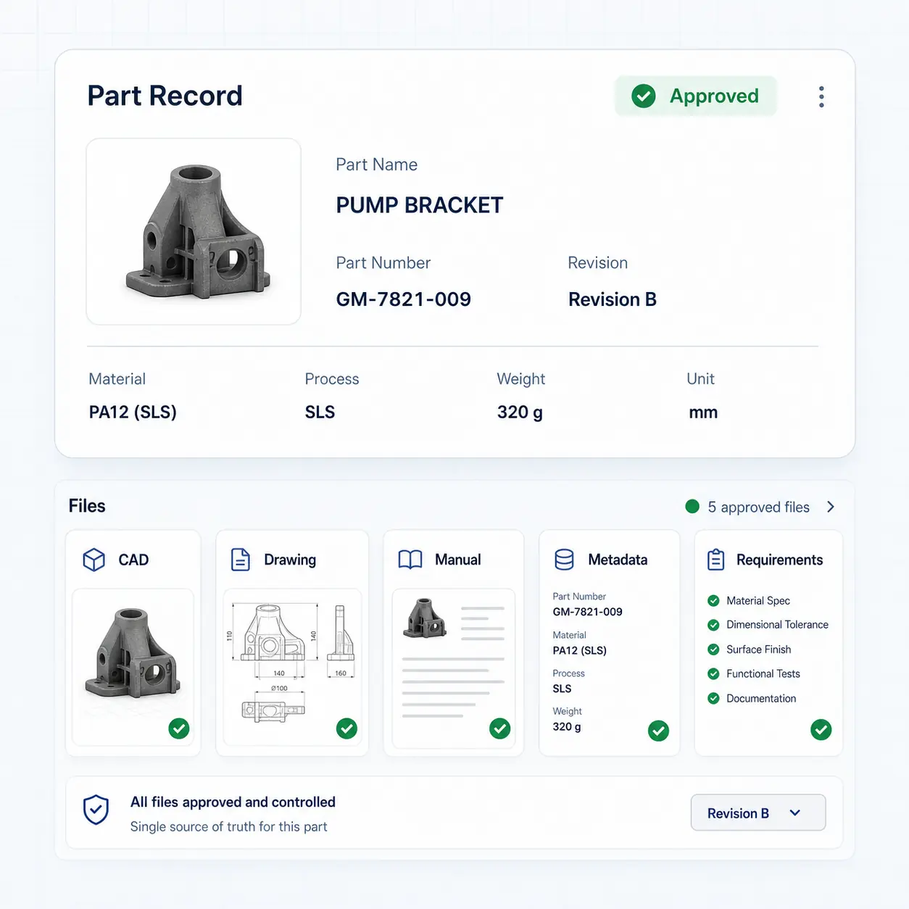Open the pump bracket part image

[x=194, y=231]
